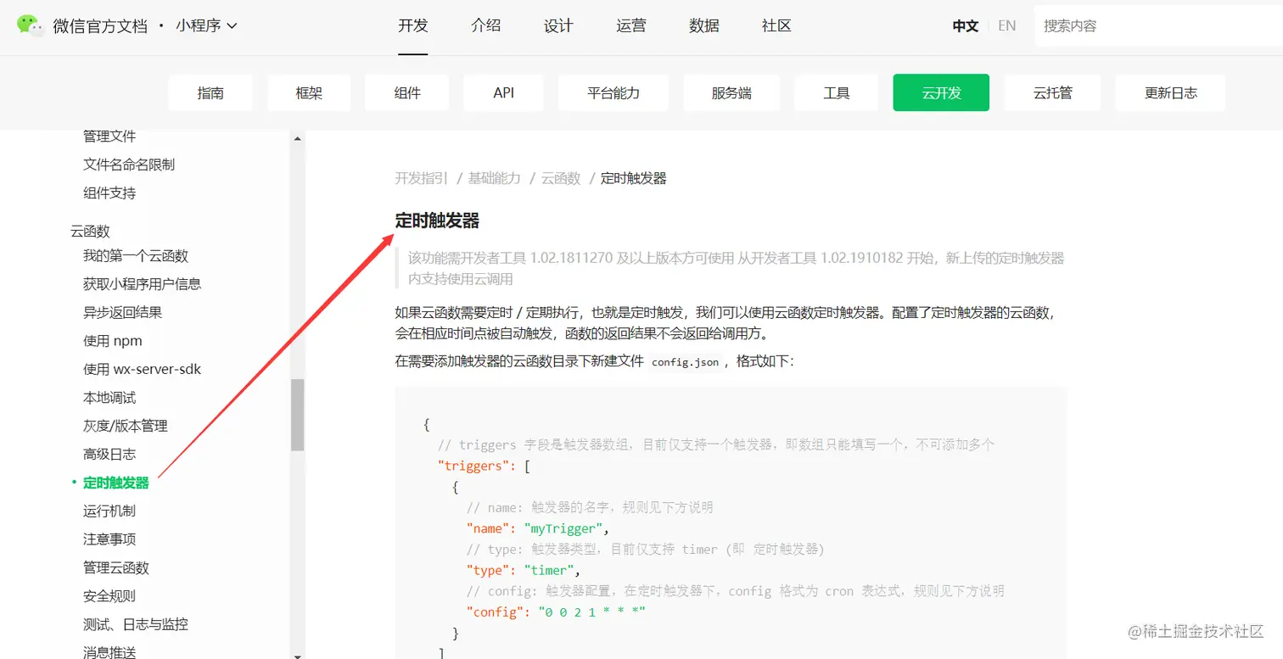Viewport: 1283px width, 659px height.
Task: Open 高级日志 sidebar page
Action: click(x=109, y=454)
